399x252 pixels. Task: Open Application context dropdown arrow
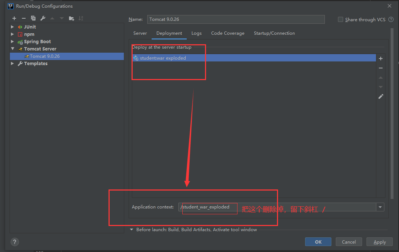[x=380, y=207]
